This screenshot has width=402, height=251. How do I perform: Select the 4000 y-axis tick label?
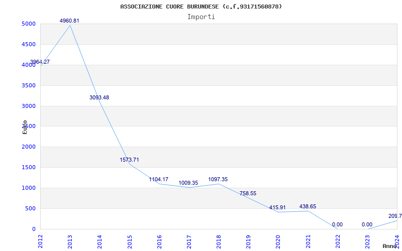tap(29, 65)
